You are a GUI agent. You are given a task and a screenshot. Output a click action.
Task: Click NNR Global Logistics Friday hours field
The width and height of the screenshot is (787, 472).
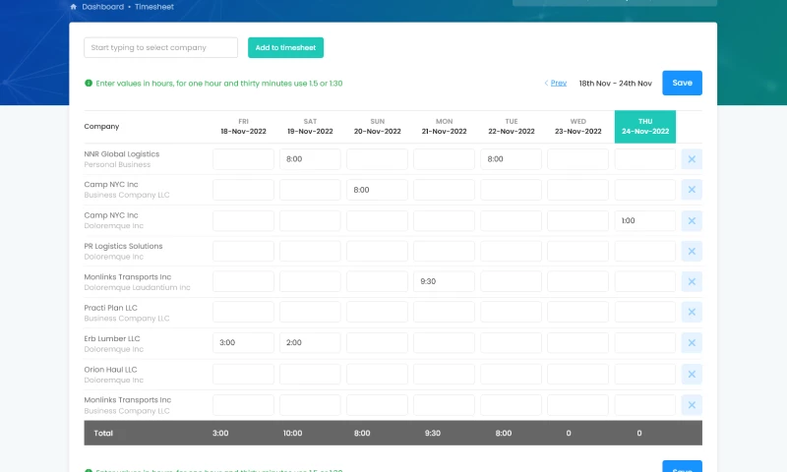[x=243, y=159]
